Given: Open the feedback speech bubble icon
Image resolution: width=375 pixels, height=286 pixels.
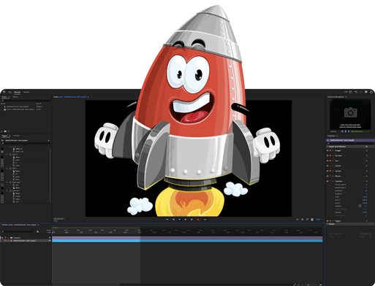Looking at the screenshot, I should 366,92.
